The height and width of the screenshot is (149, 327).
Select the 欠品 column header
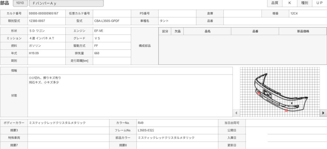click(177, 32)
